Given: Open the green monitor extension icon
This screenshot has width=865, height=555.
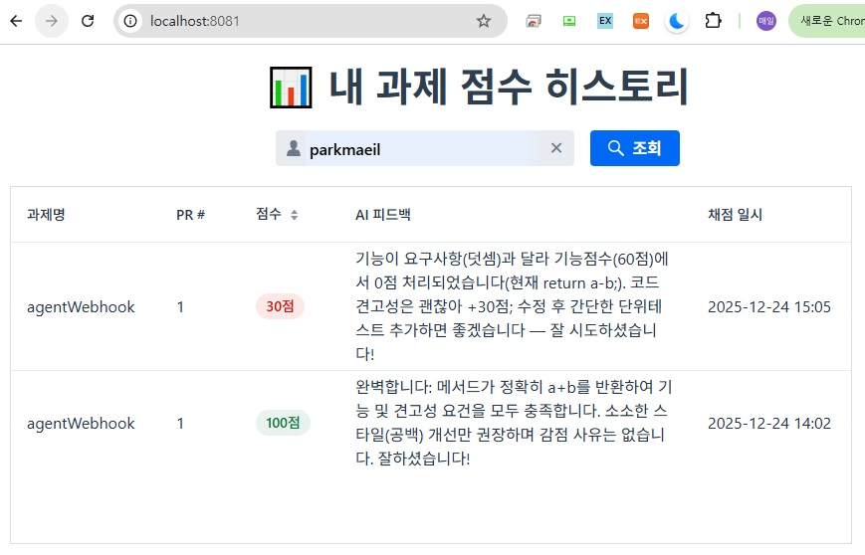Looking at the screenshot, I should (x=569, y=21).
